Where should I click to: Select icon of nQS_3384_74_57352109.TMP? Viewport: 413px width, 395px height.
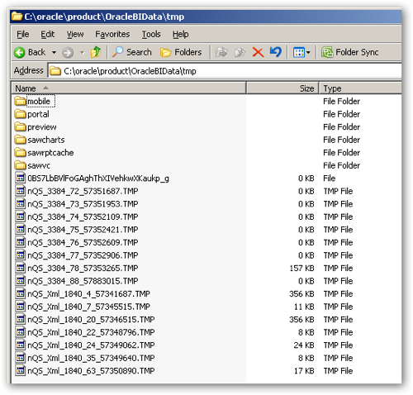click(x=20, y=217)
